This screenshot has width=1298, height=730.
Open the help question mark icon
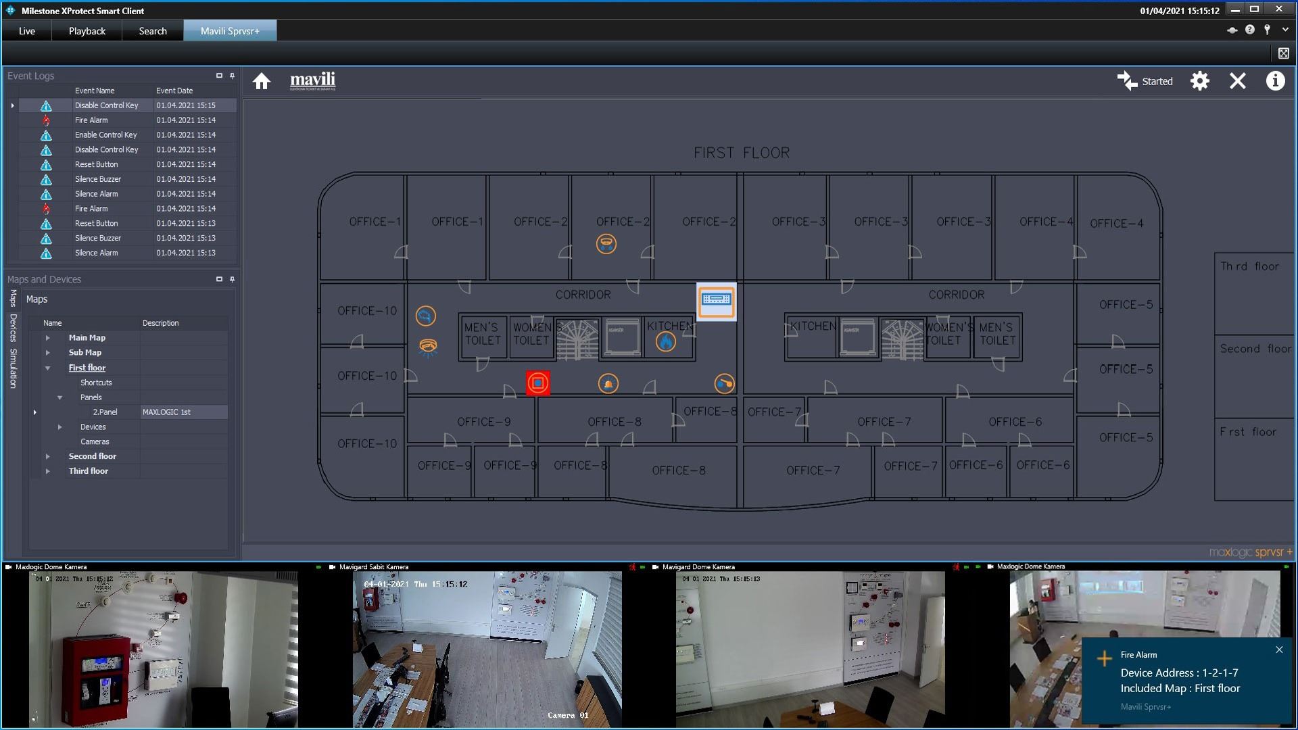coord(1249,30)
